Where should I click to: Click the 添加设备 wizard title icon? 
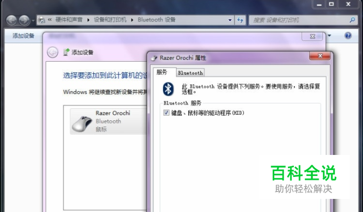point(66,52)
